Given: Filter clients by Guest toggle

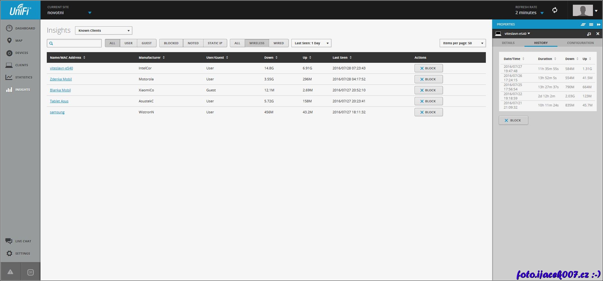Looking at the screenshot, I should [x=146, y=43].
